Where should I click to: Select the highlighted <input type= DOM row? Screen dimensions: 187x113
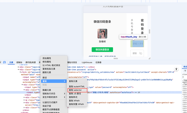[91, 92]
